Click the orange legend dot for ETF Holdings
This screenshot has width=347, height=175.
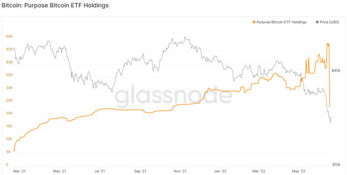[254, 22]
